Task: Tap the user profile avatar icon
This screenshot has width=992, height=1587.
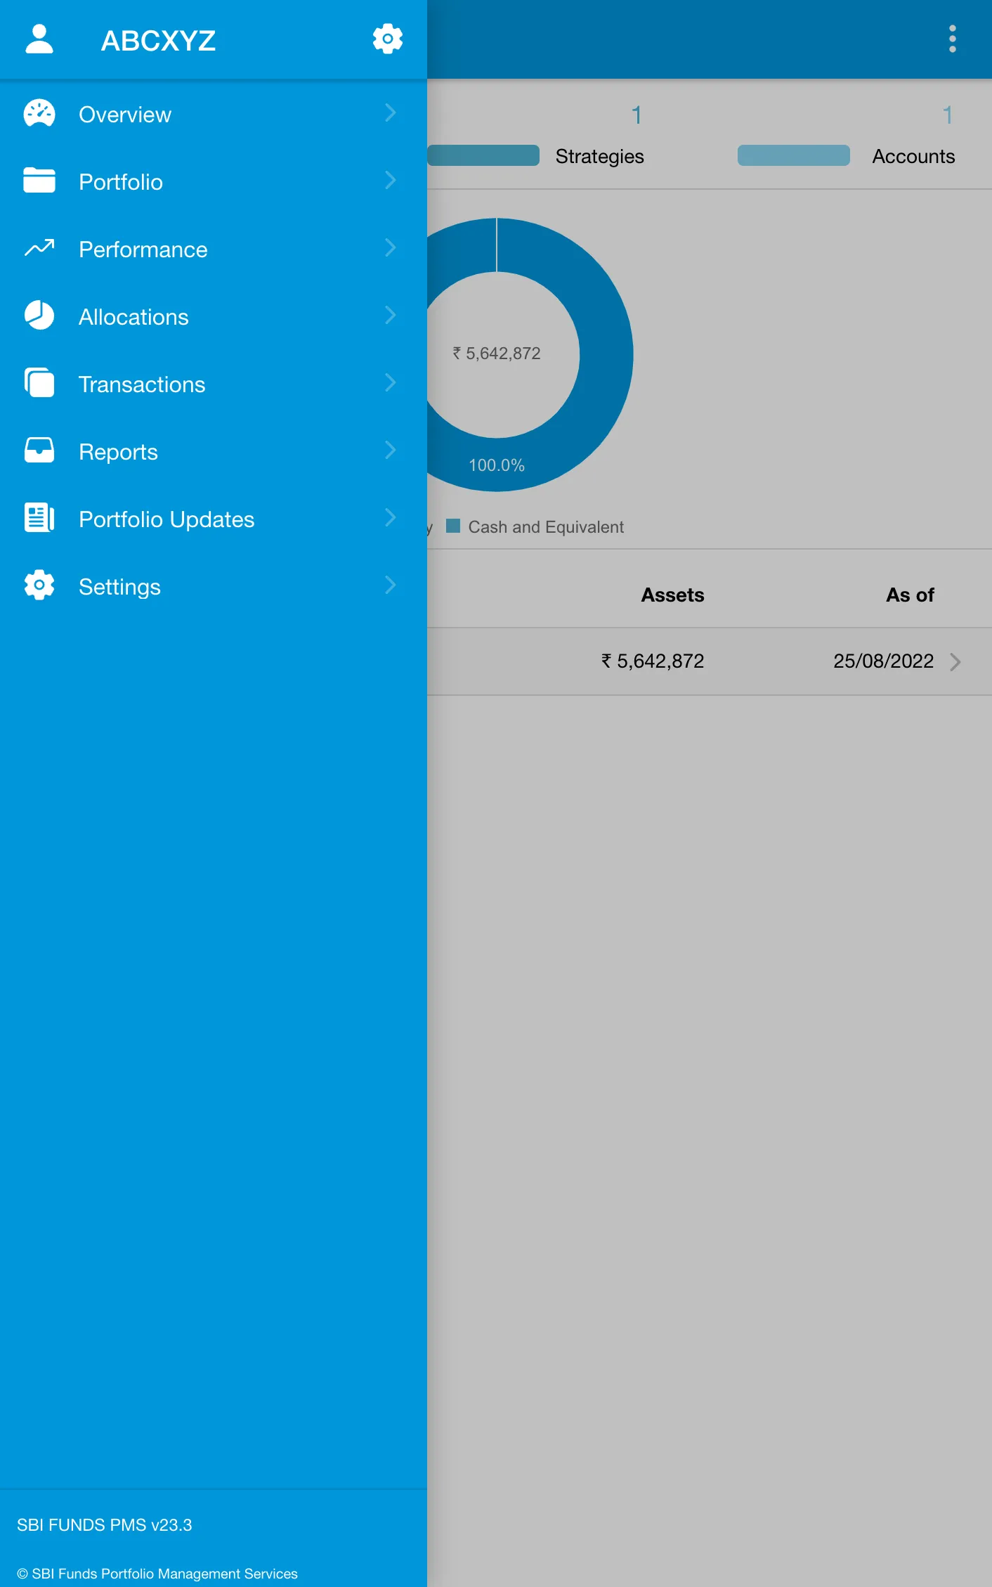Action: pos(39,39)
